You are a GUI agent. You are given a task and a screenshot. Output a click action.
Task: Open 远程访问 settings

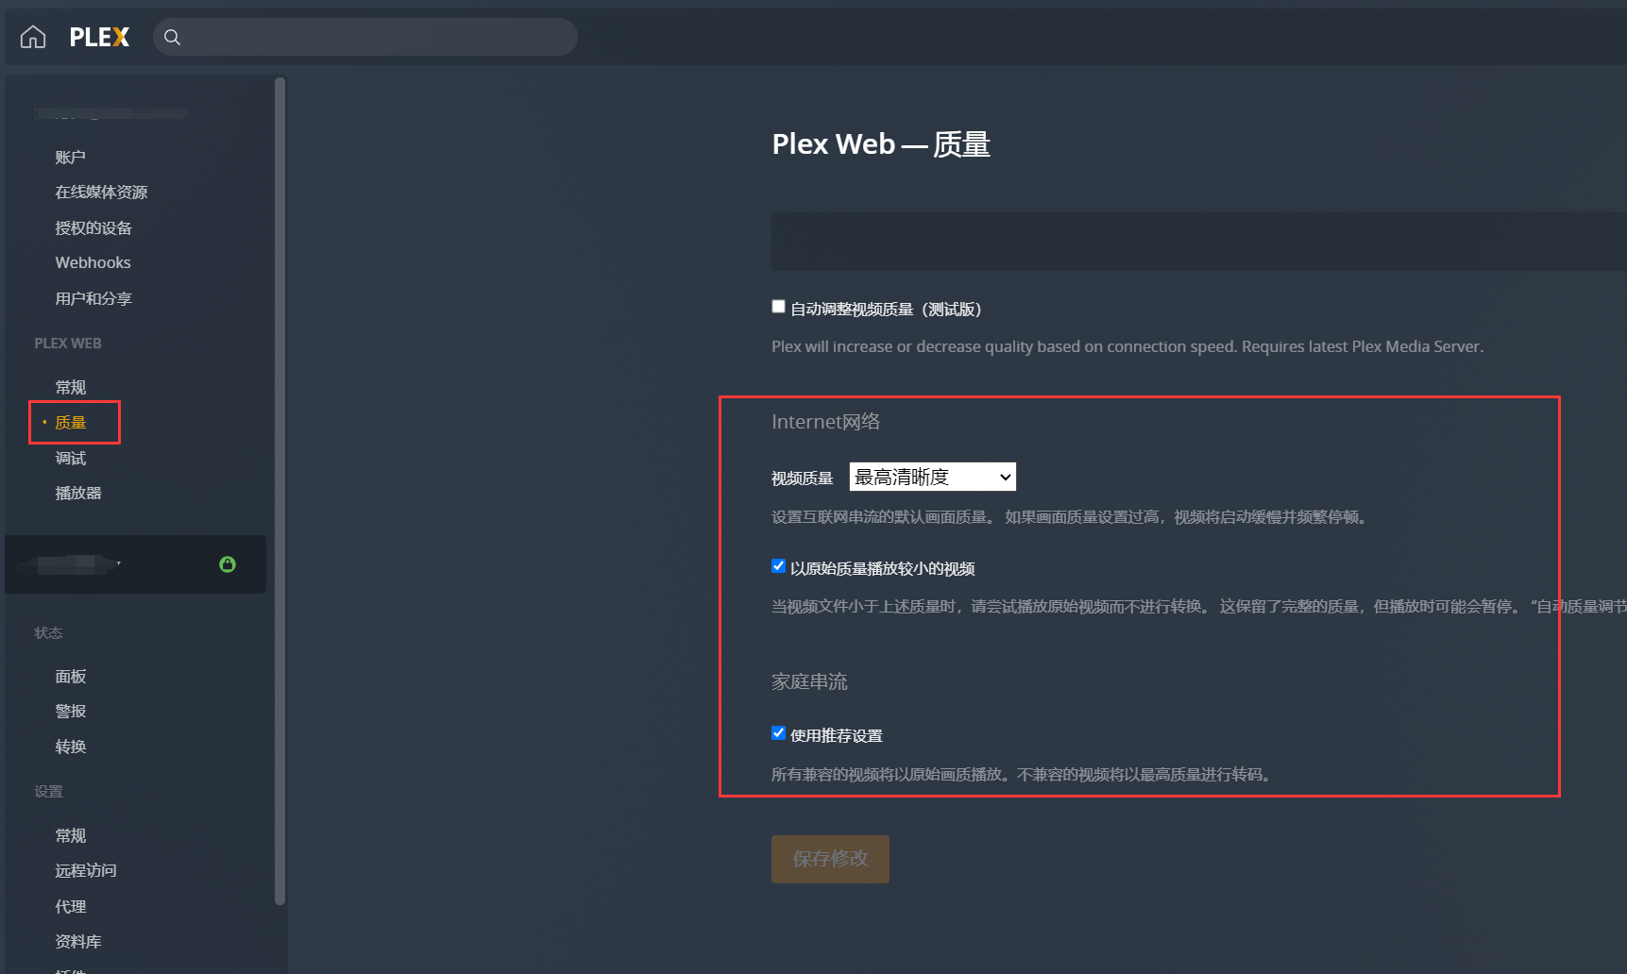[x=85, y=870]
